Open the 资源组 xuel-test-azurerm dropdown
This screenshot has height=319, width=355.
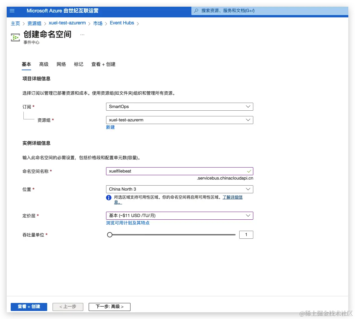pos(180,120)
